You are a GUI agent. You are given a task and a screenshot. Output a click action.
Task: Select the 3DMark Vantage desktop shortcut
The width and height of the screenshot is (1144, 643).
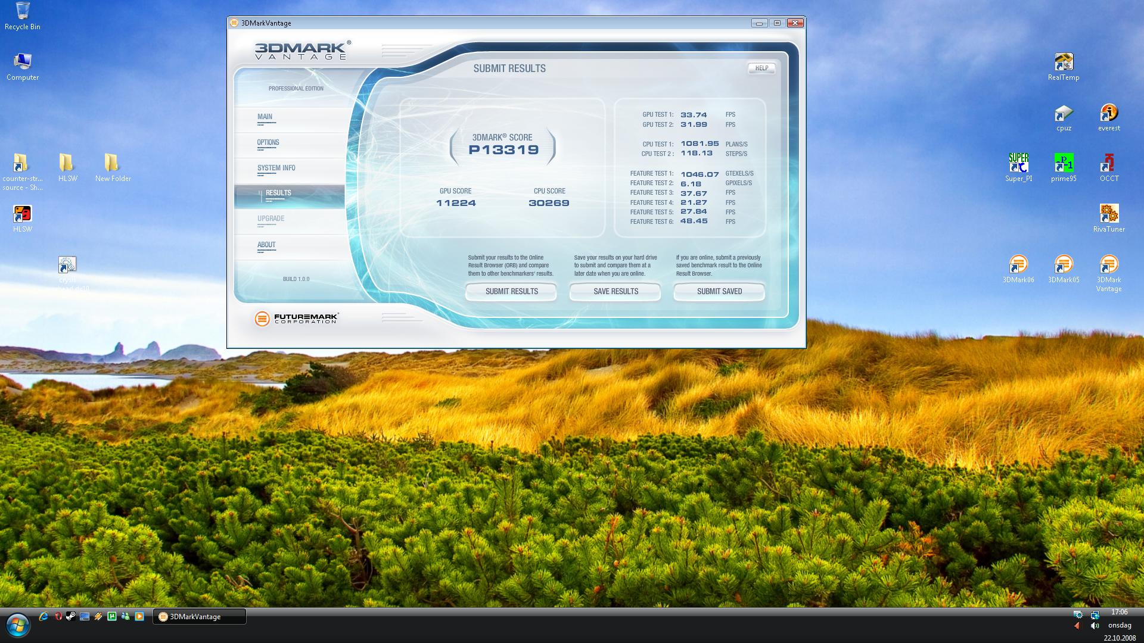click(1109, 274)
